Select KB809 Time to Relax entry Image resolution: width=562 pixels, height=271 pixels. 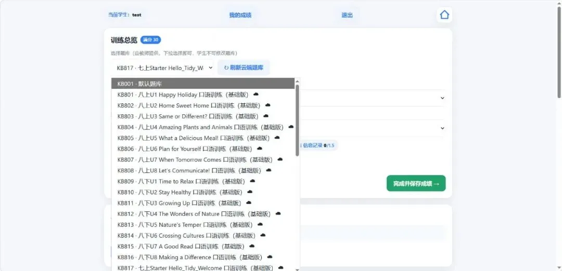point(203,181)
